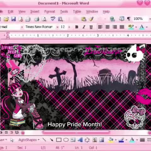Expand the Times New Roman font dropdown
The height and width of the screenshot is (151, 151).
pyautogui.click(x=57, y=27)
